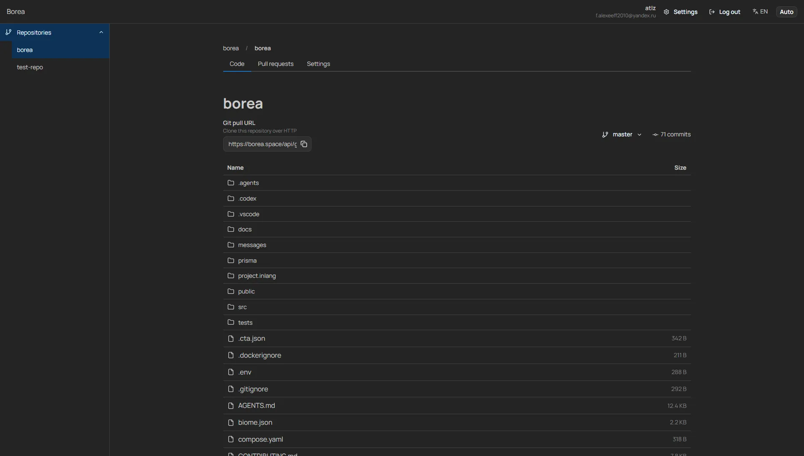Click the log out arrow icon
This screenshot has height=456, width=804.
(x=712, y=12)
